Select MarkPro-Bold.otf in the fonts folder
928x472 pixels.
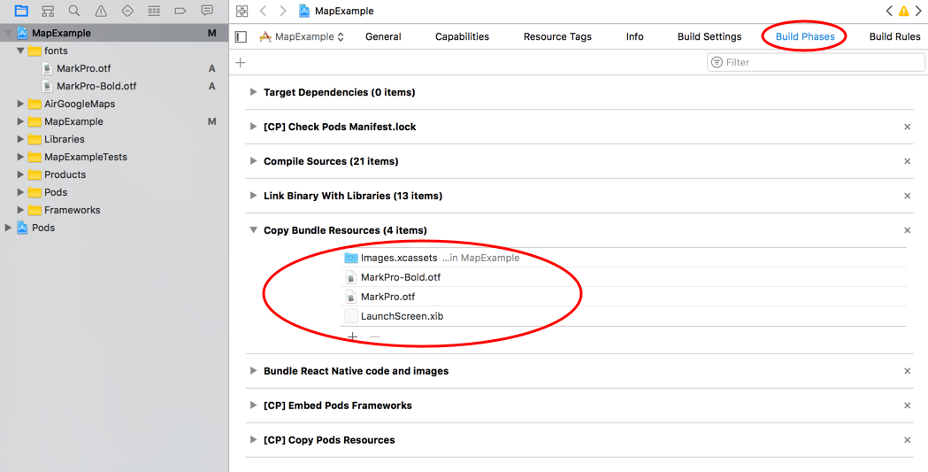(96, 86)
